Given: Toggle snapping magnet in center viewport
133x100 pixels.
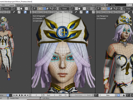Looking at the screenshot, I should (77, 9).
